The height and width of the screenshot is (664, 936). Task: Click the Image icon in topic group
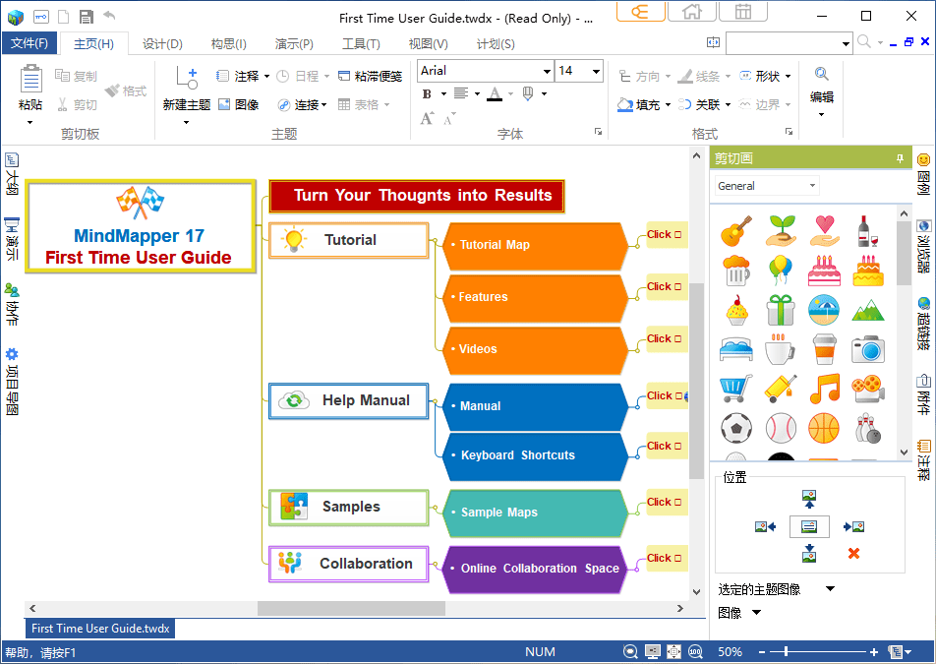(x=224, y=104)
